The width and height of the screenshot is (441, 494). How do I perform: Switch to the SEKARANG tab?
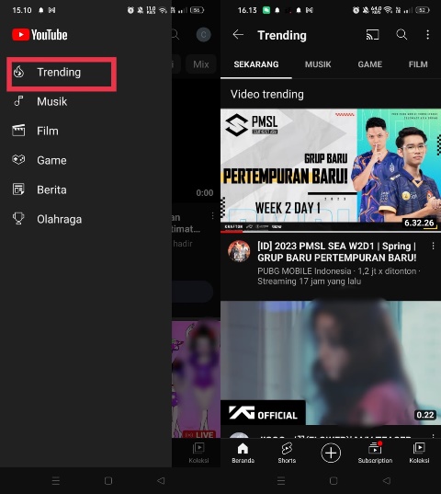pyautogui.click(x=256, y=64)
